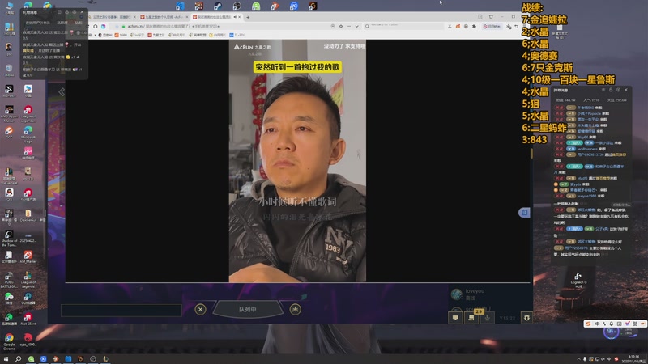The height and width of the screenshot is (364, 648).
Task: Click the Sogou input method S icon
Action: coord(588,324)
